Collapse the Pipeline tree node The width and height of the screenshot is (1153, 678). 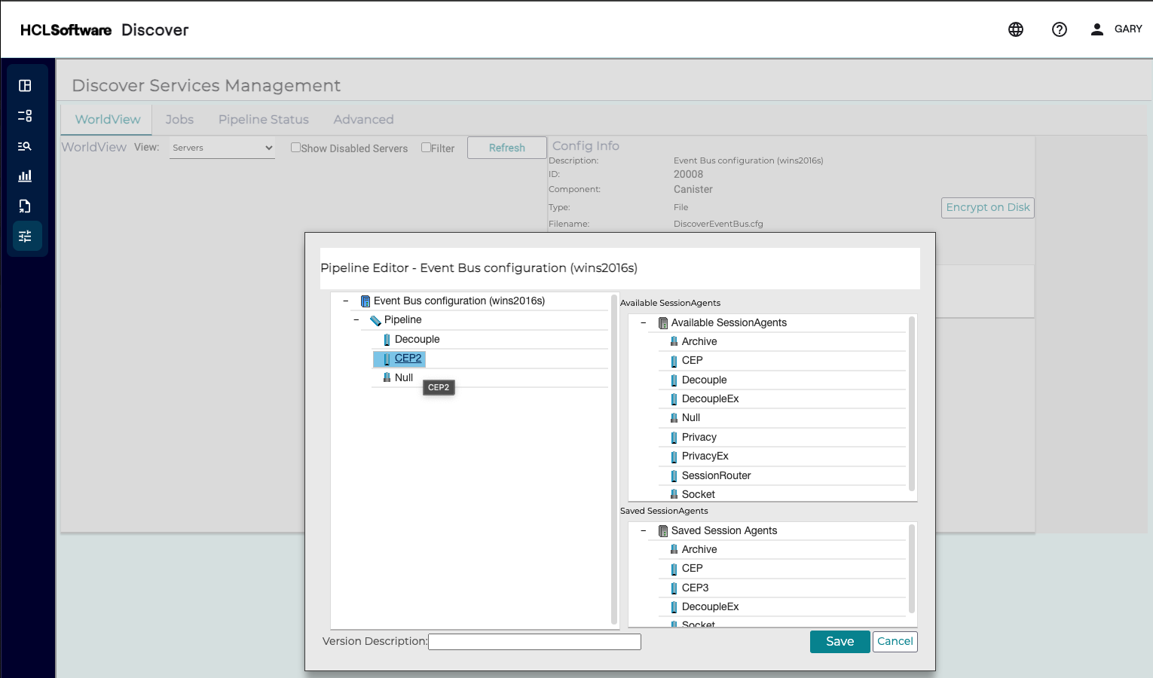[x=356, y=320]
